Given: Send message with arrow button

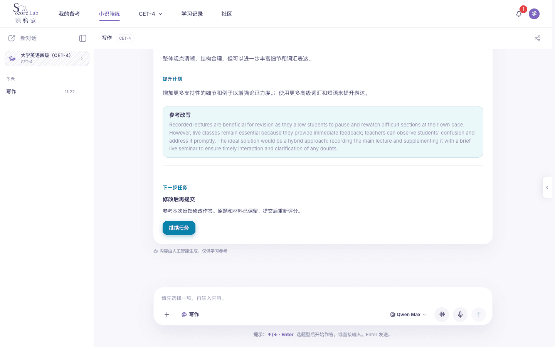Looking at the screenshot, I should tap(479, 315).
